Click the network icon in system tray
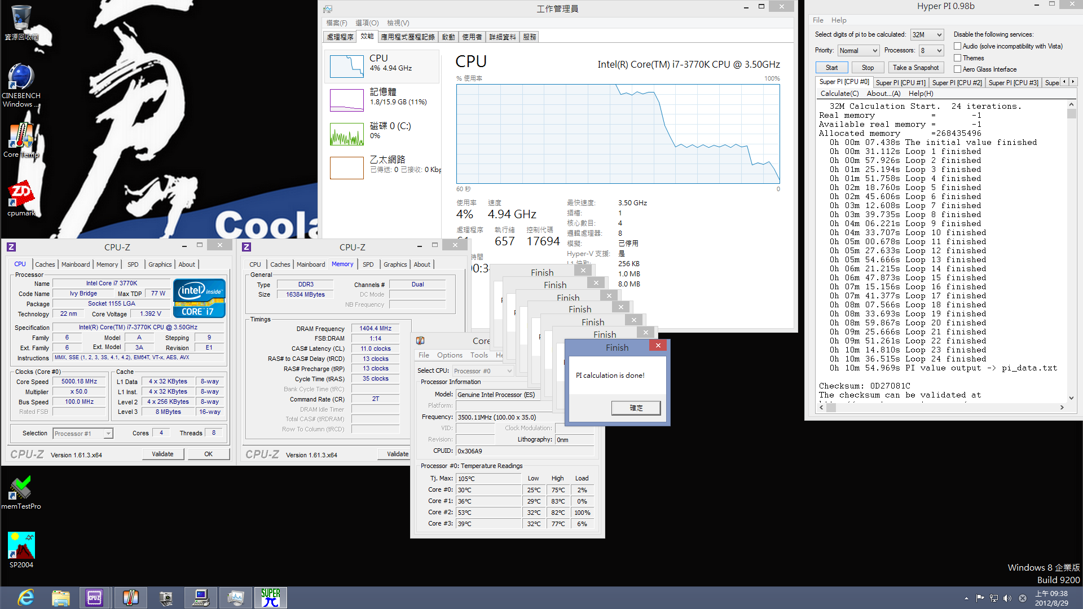This screenshot has height=609, width=1083. click(x=993, y=598)
